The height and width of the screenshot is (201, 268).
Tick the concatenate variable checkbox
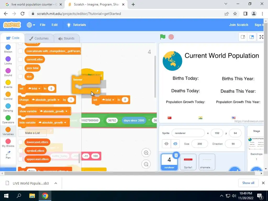pos(20,51)
